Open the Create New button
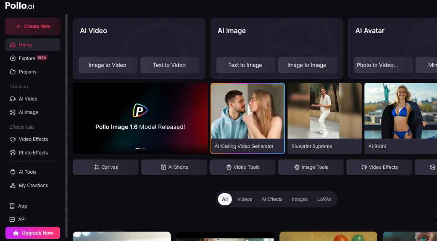The image size is (437, 241). (32, 26)
